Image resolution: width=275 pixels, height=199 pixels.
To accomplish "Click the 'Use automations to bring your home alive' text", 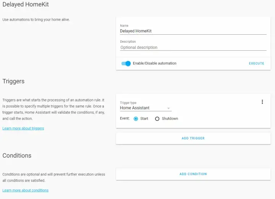I will coord(36,19).
